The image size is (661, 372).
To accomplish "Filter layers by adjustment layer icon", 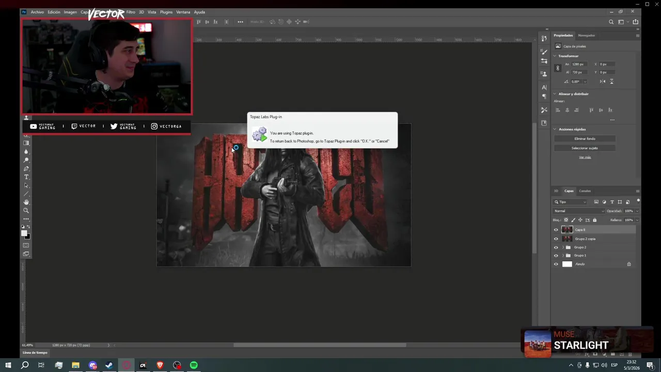I will click(x=604, y=202).
